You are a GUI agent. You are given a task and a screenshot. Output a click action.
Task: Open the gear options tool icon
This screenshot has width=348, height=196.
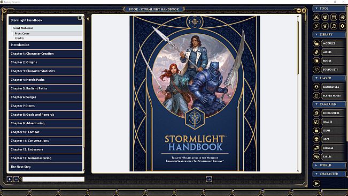point(343,26)
